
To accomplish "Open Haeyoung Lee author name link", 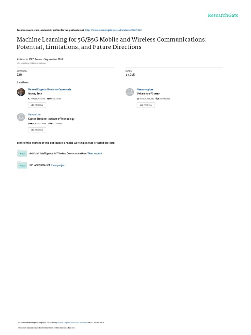I will point(145,89).
